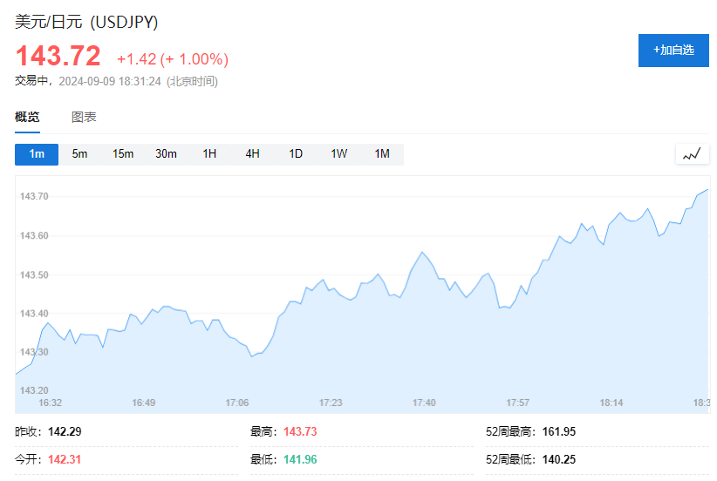
Task: Click the 美元/日元 (USDJPY) title
Action: [x=86, y=22]
